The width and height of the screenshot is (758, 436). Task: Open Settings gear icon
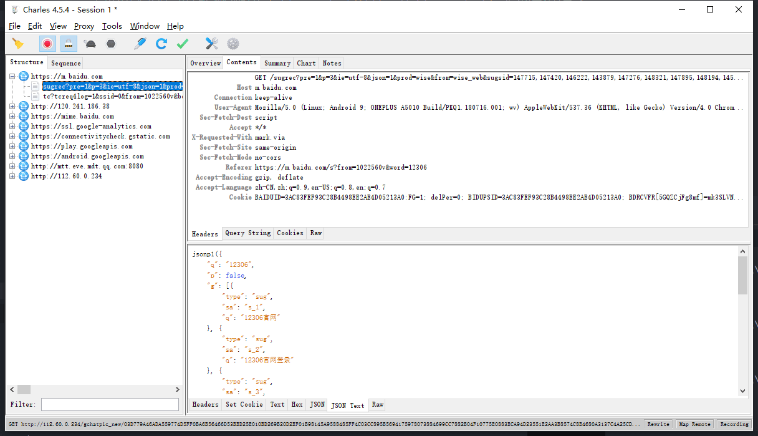tap(233, 44)
